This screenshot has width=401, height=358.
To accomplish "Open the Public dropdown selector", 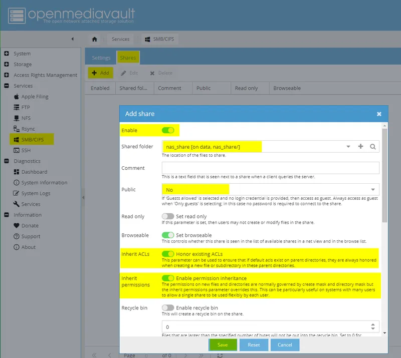I will point(373,190).
